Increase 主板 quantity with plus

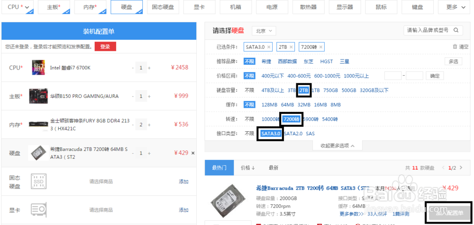[x=149, y=96]
